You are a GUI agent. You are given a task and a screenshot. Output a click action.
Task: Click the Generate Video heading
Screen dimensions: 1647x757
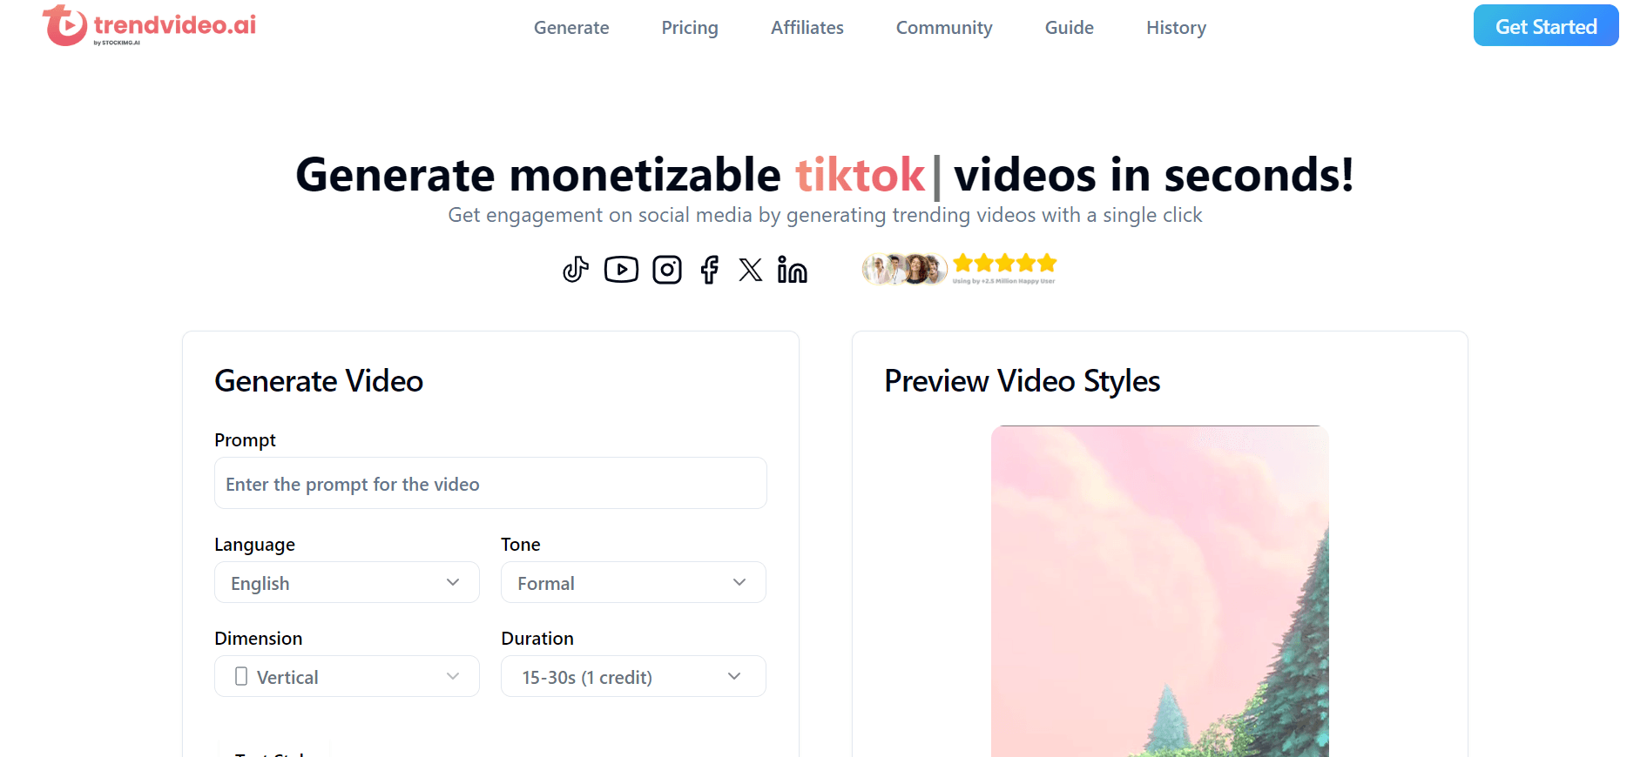click(x=319, y=381)
